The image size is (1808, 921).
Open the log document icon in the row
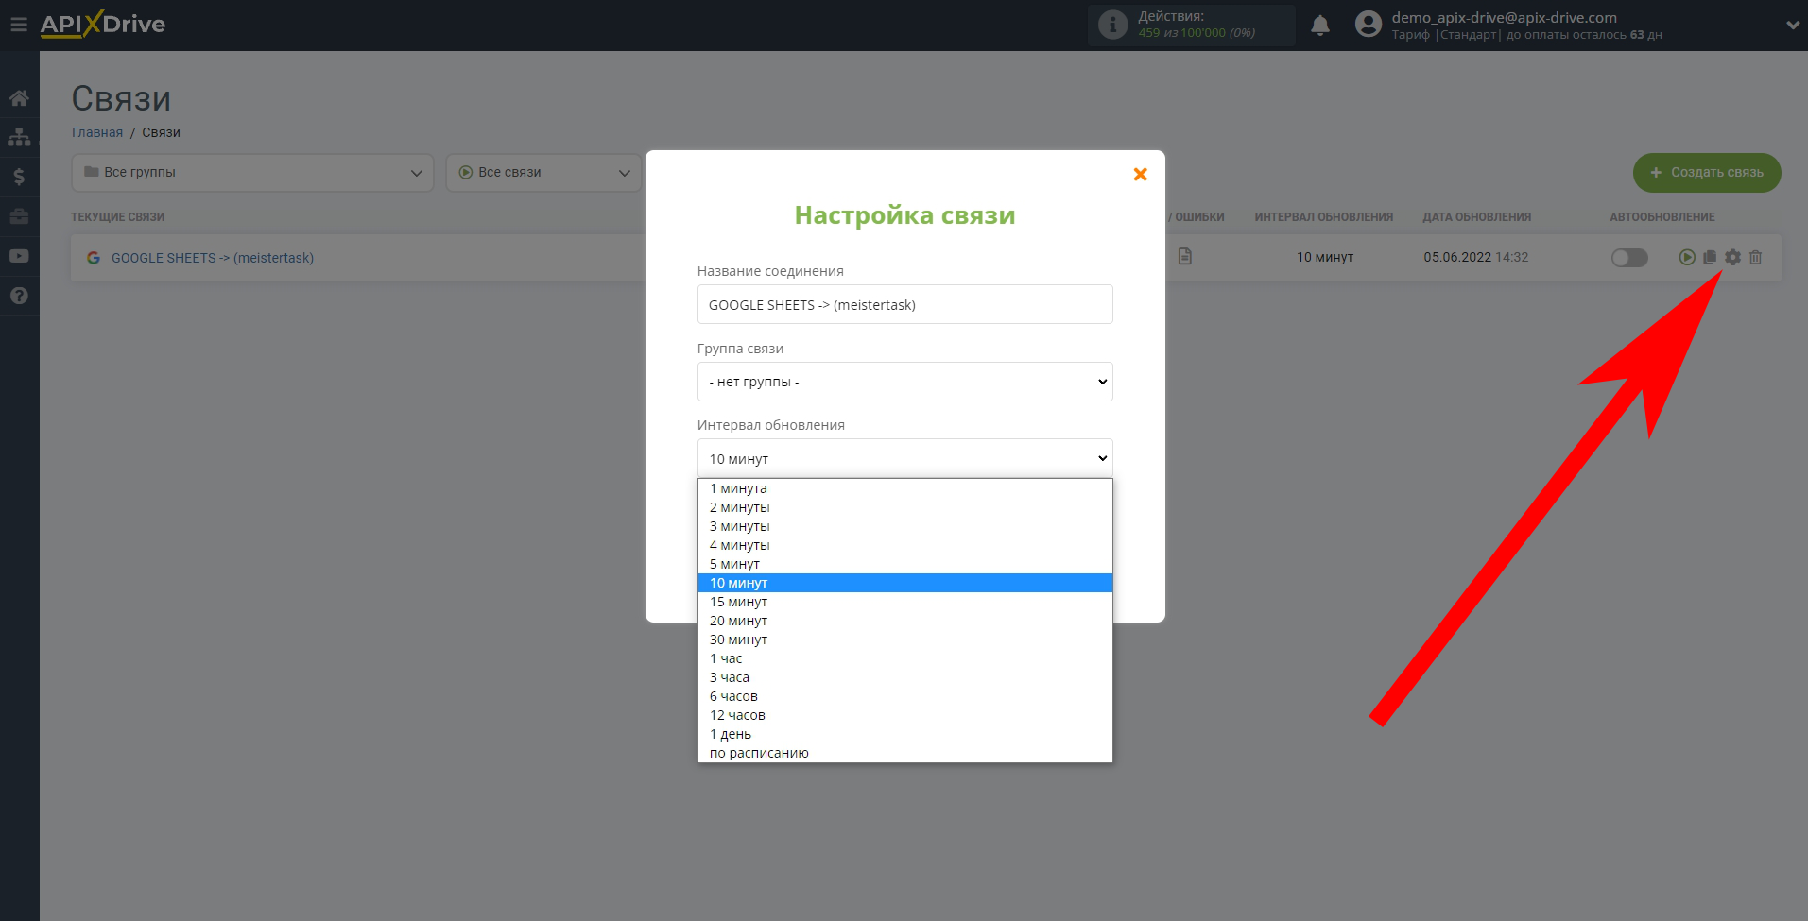click(x=1185, y=256)
